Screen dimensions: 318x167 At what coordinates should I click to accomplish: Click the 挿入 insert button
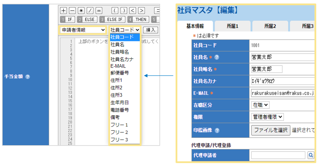click(150, 30)
